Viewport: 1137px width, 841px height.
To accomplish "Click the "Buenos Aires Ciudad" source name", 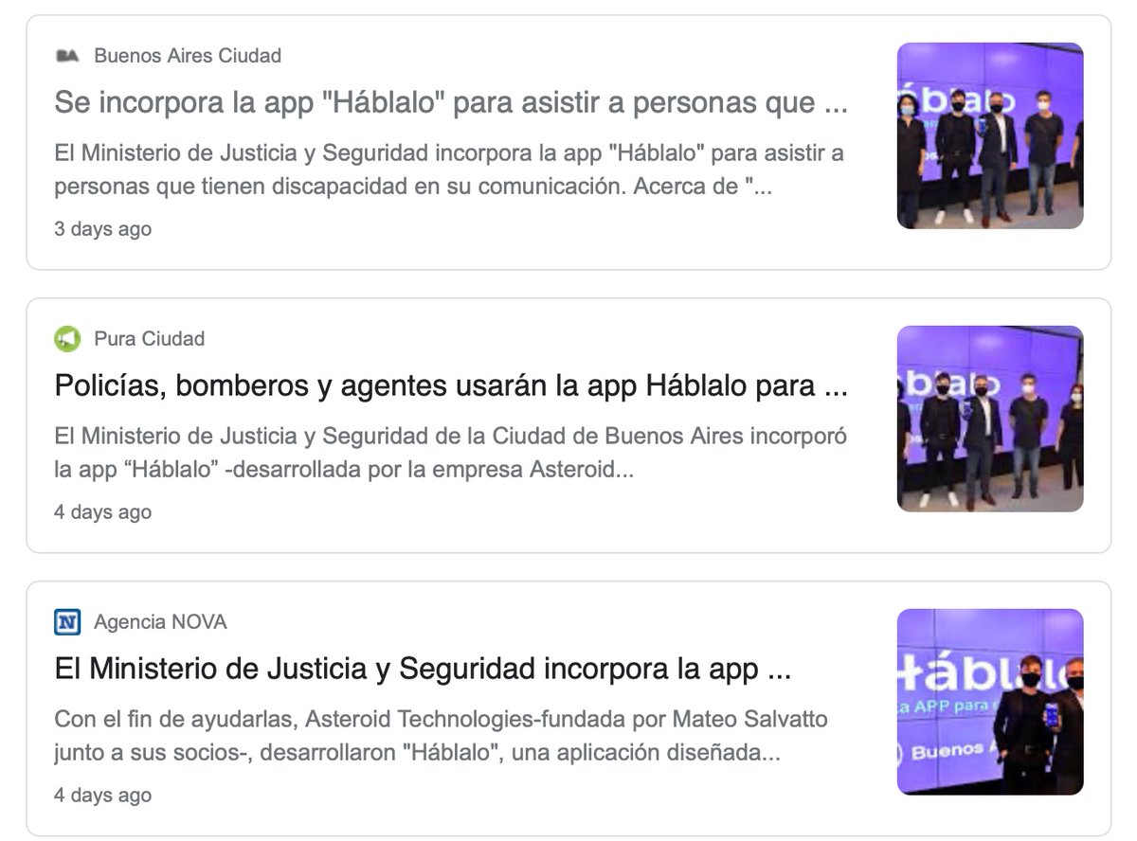I will pyautogui.click(x=188, y=56).
